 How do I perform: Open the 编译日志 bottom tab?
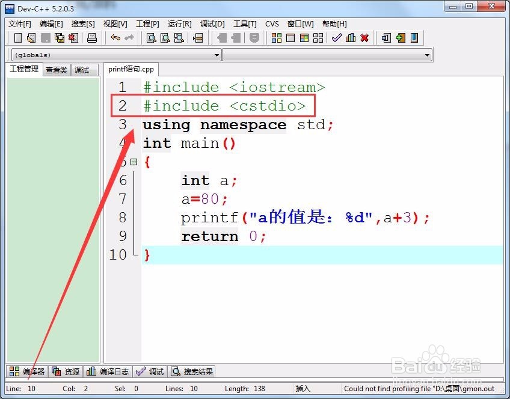(x=108, y=371)
